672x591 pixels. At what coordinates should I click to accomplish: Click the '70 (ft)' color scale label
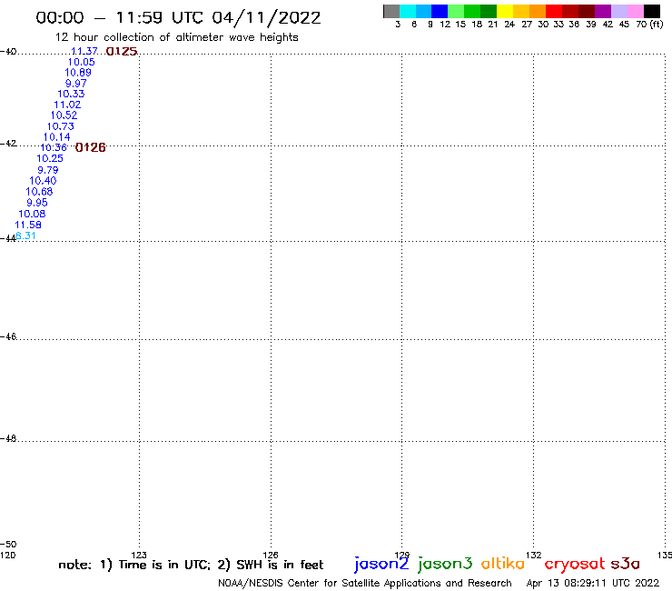click(649, 25)
